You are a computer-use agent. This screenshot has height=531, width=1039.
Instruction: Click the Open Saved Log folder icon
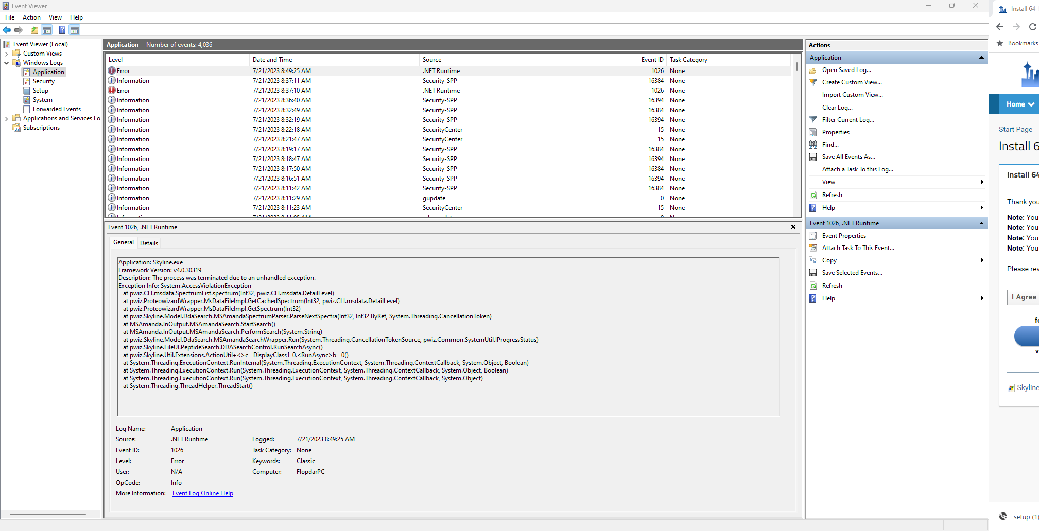tap(813, 70)
